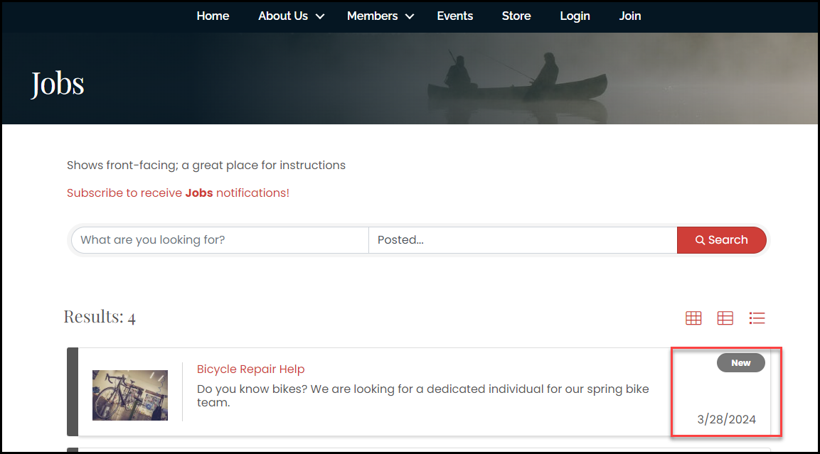820x454 pixels.
Task: Switch to grid card view
Action: (x=693, y=318)
